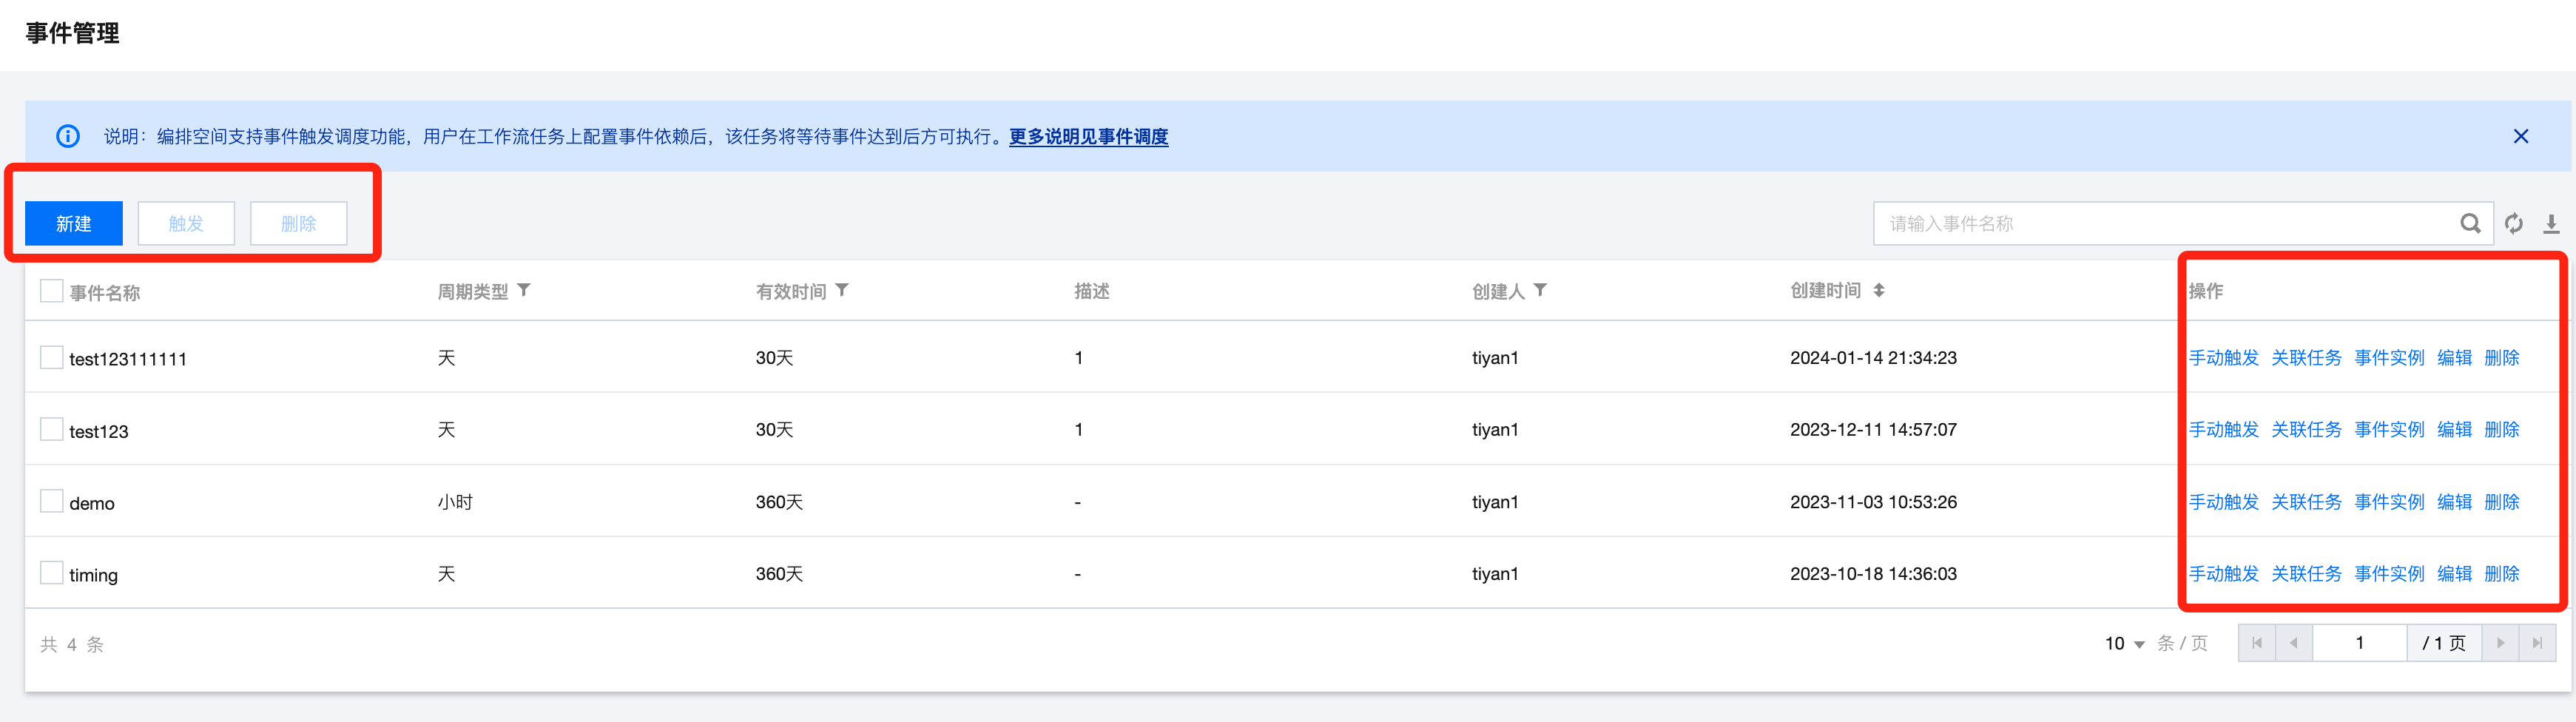The height and width of the screenshot is (722, 2576).
Task: Click 手动触发 for the timing event
Action: point(2223,574)
